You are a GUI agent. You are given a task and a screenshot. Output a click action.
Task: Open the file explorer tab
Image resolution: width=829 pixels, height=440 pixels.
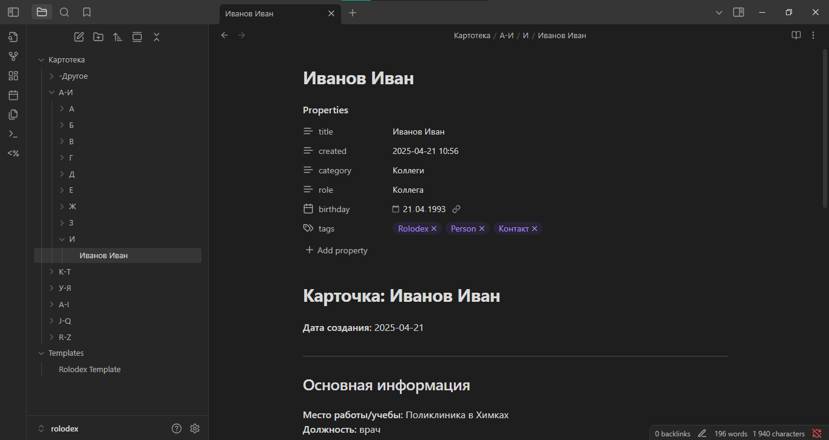pos(42,12)
